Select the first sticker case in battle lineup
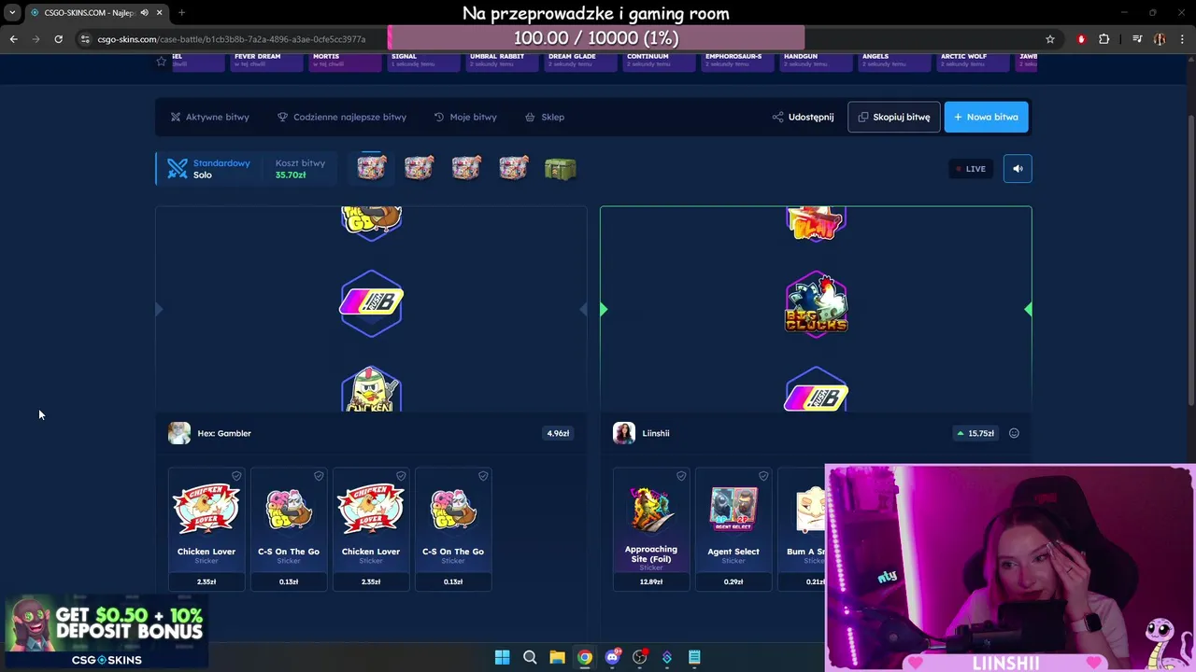 [x=372, y=168]
